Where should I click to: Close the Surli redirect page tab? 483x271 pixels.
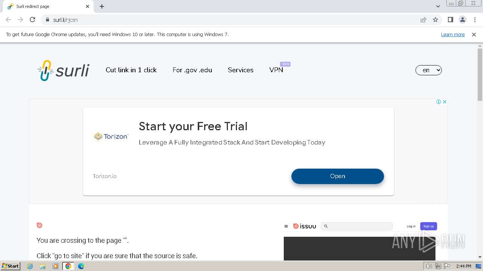click(x=88, y=6)
